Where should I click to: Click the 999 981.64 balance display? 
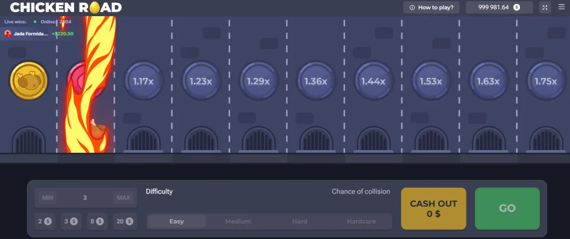(499, 7)
